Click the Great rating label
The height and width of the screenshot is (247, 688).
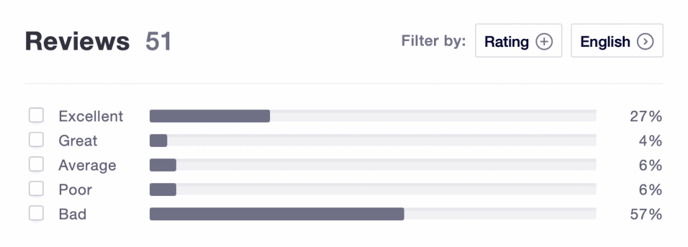coord(78,140)
